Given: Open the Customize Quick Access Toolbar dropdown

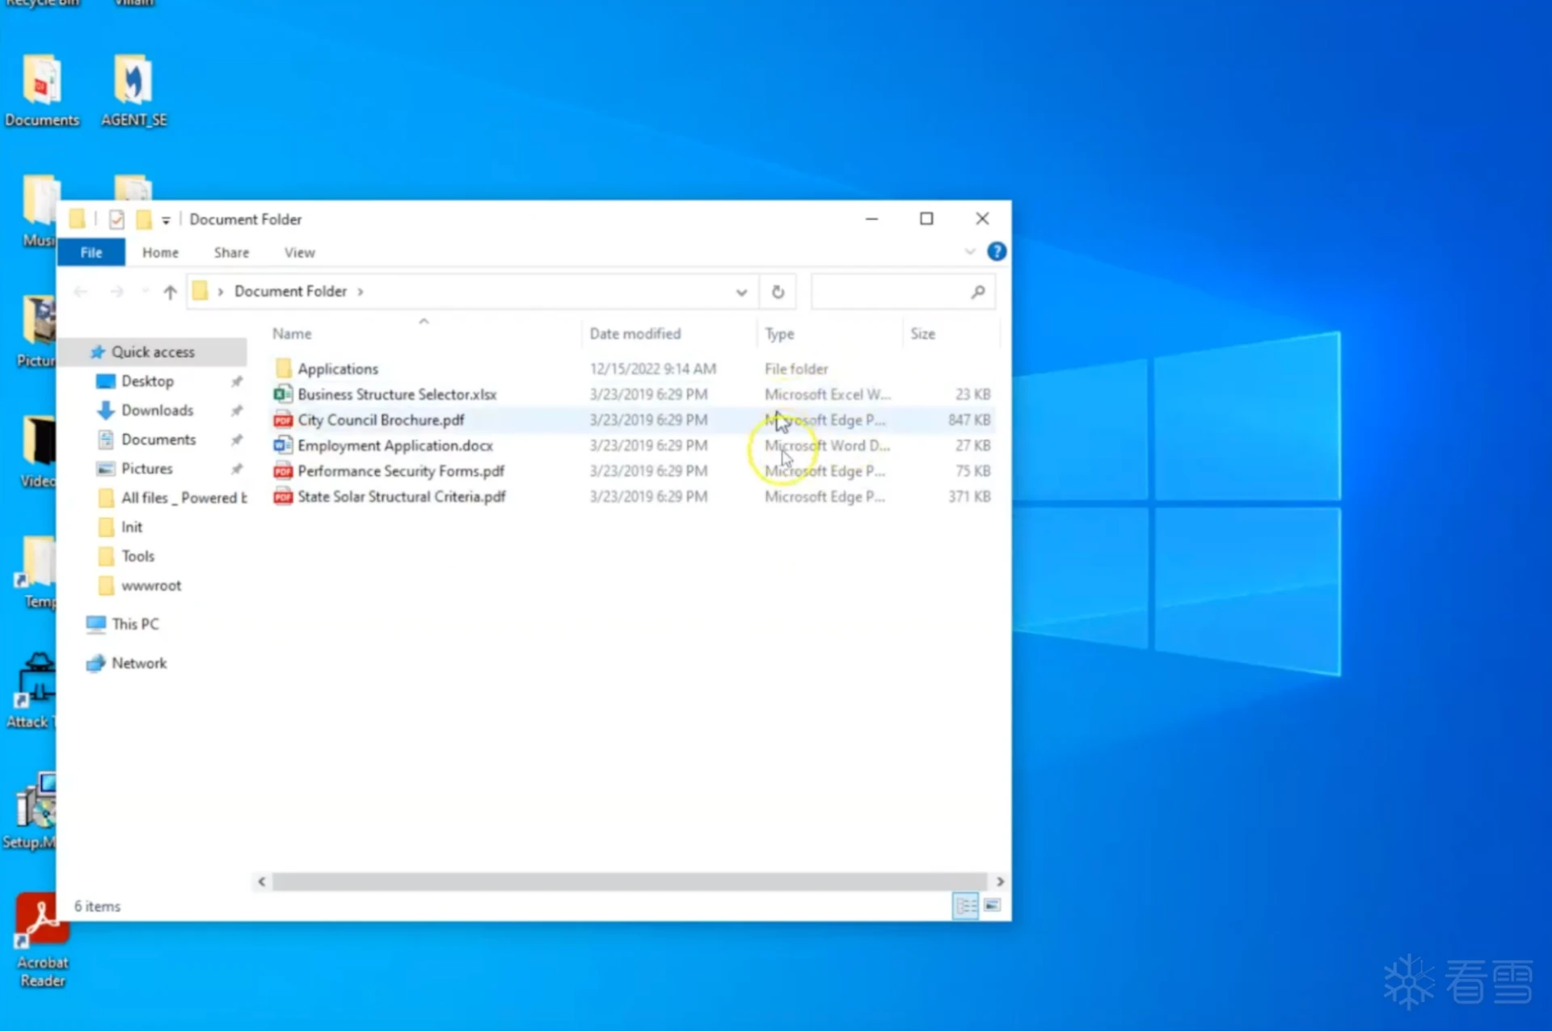Looking at the screenshot, I should [x=166, y=220].
